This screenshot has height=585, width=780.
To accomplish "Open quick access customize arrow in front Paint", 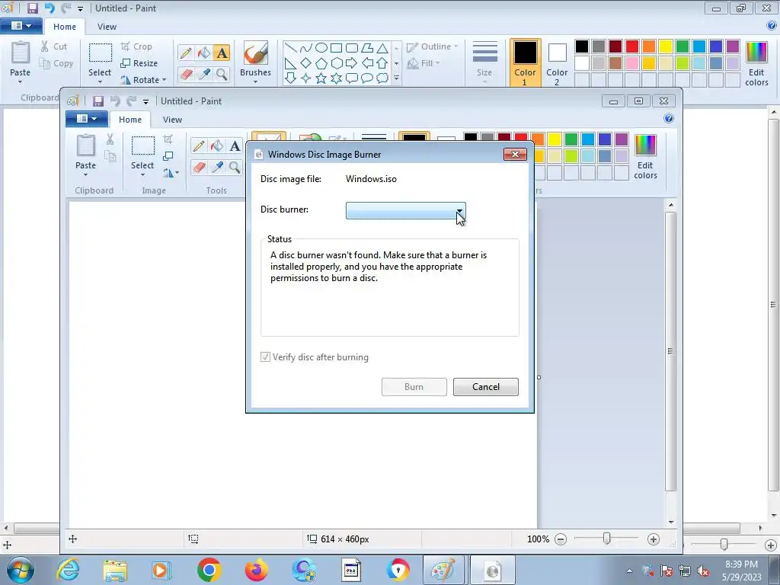I will (145, 102).
